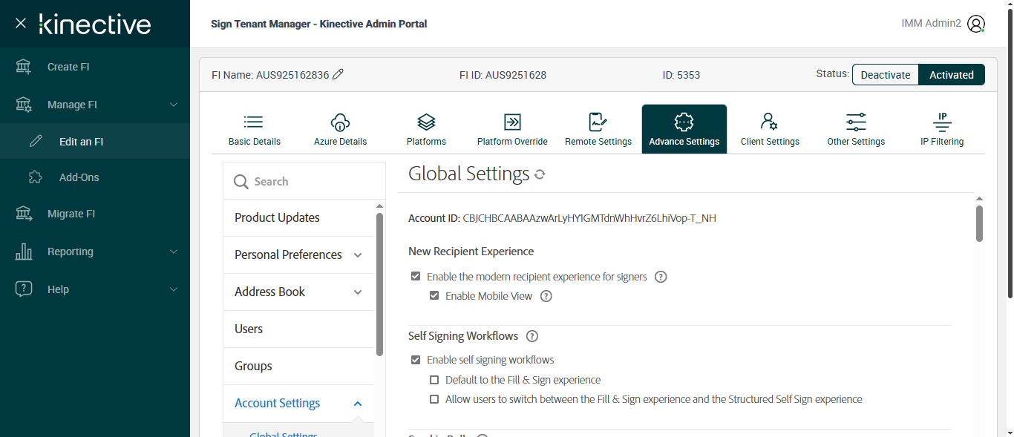Click the help icon beside Self Signing Workflows
This screenshot has height=437, width=1014.
(x=531, y=336)
